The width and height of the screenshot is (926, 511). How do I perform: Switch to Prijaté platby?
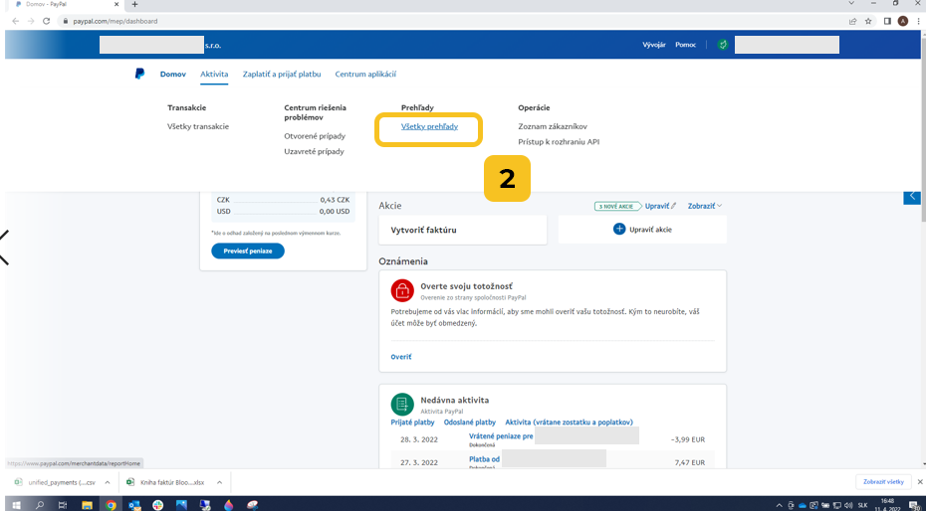(413, 423)
